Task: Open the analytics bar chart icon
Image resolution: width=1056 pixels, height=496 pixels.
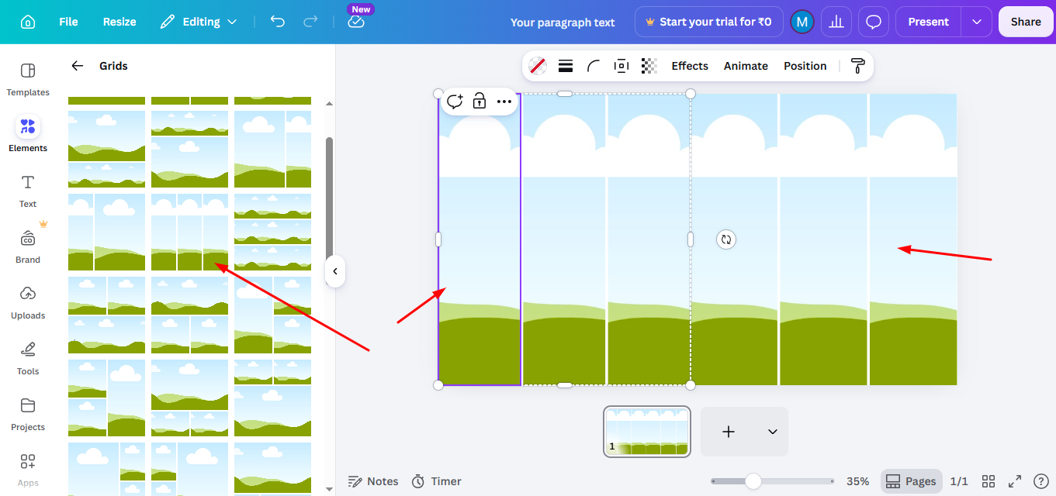Action: [836, 22]
